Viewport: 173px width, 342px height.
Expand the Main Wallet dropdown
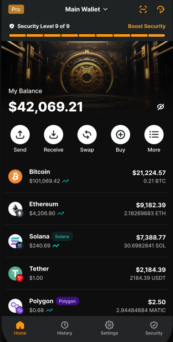[x=87, y=9]
